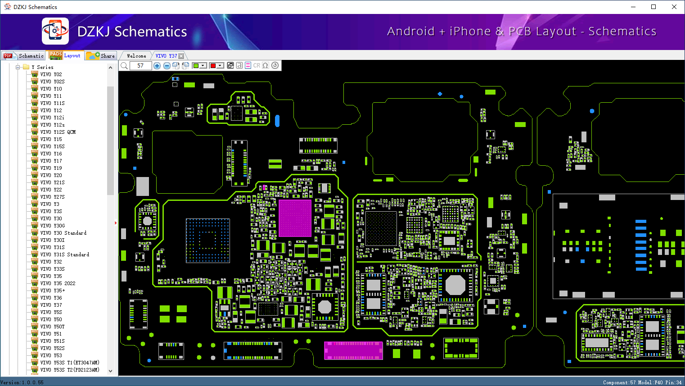685x386 pixels.
Task: Click the blue zoom in plus button
Action: pos(157,66)
